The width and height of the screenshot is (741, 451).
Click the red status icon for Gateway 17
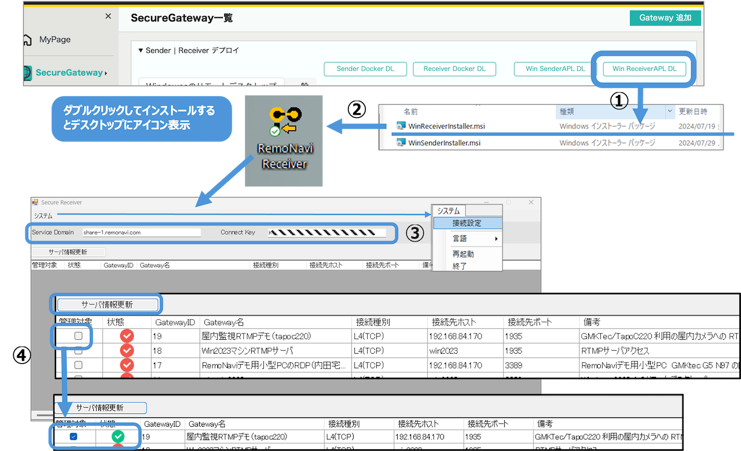[x=127, y=365]
